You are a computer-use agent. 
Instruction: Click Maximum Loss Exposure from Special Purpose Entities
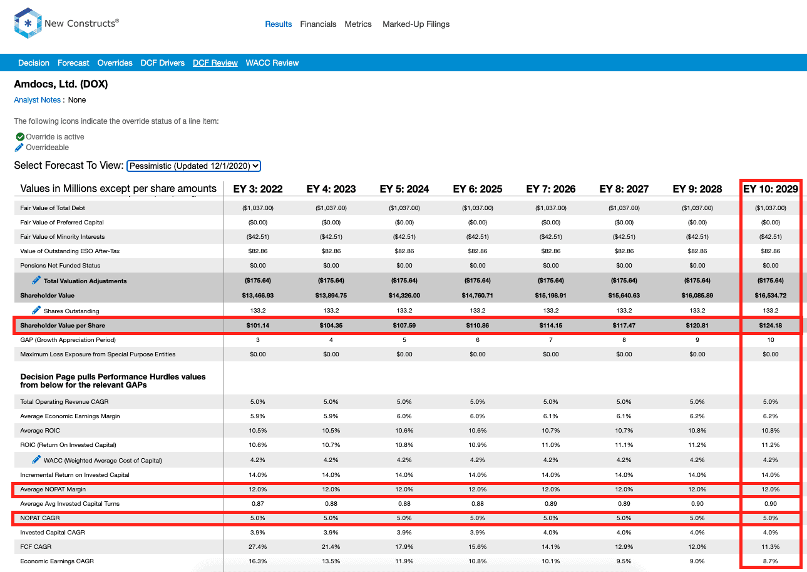(x=98, y=354)
